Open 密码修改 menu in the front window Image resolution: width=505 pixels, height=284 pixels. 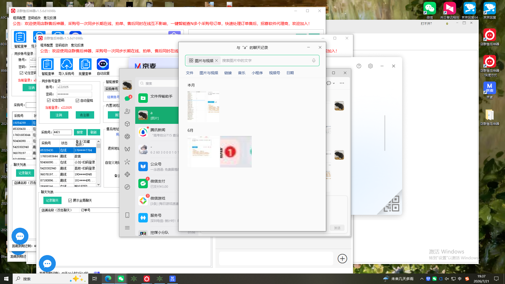pos(62,45)
